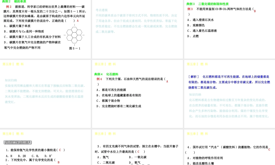
Task: Select option 'A. H'
Action: click(x=9, y=156)
